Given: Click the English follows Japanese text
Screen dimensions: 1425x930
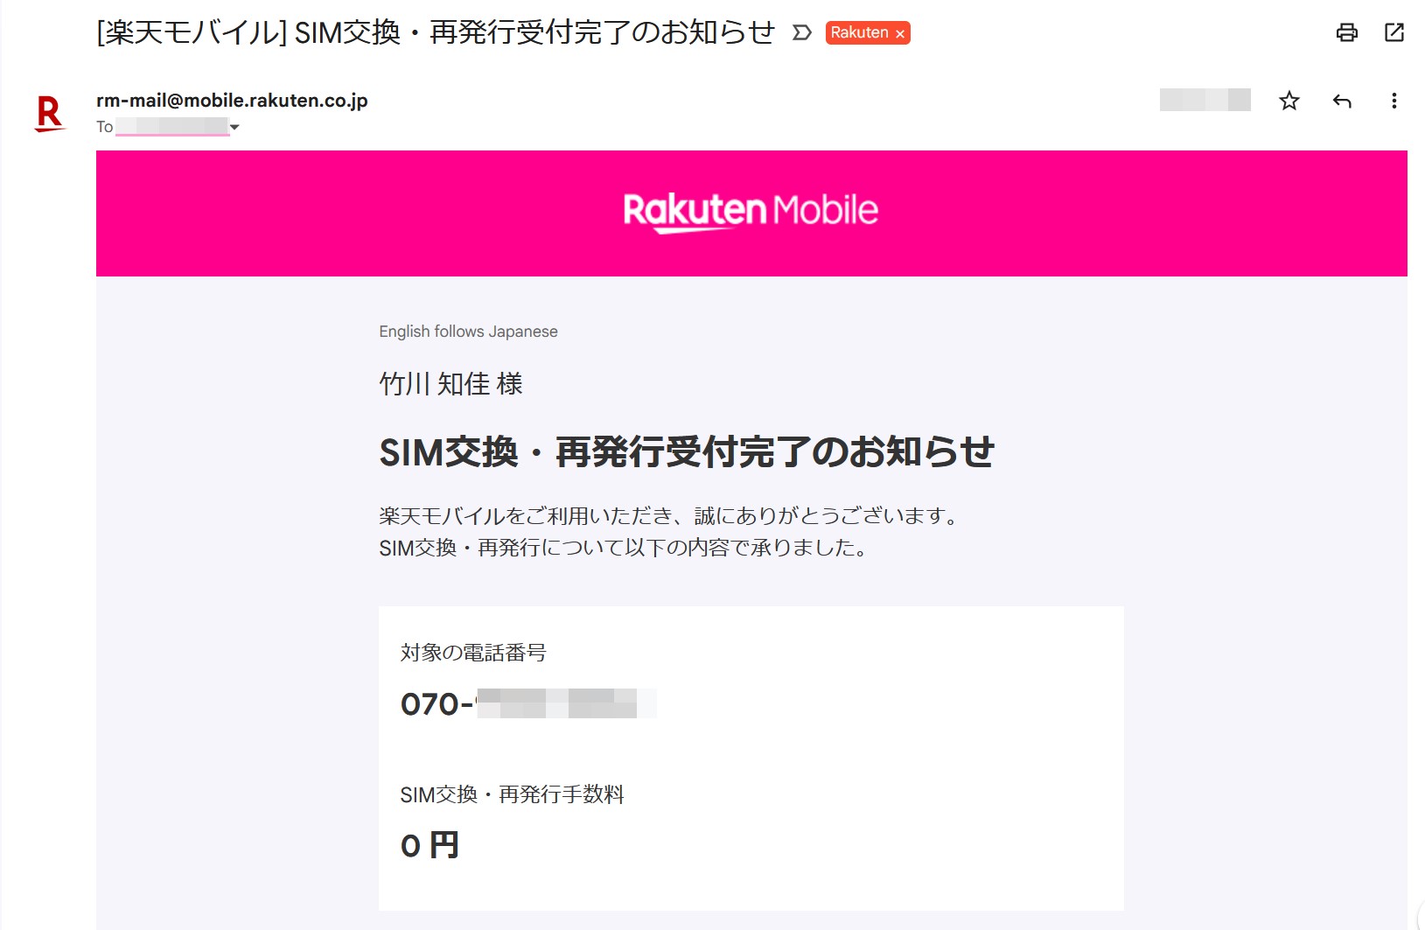Looking at the screenshot, I should pyautogui.click(x=468, y=332).
